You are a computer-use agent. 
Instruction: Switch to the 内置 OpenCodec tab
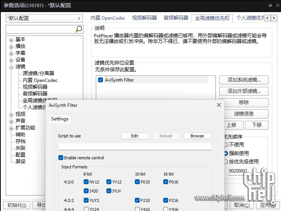[x=108, y=18]
